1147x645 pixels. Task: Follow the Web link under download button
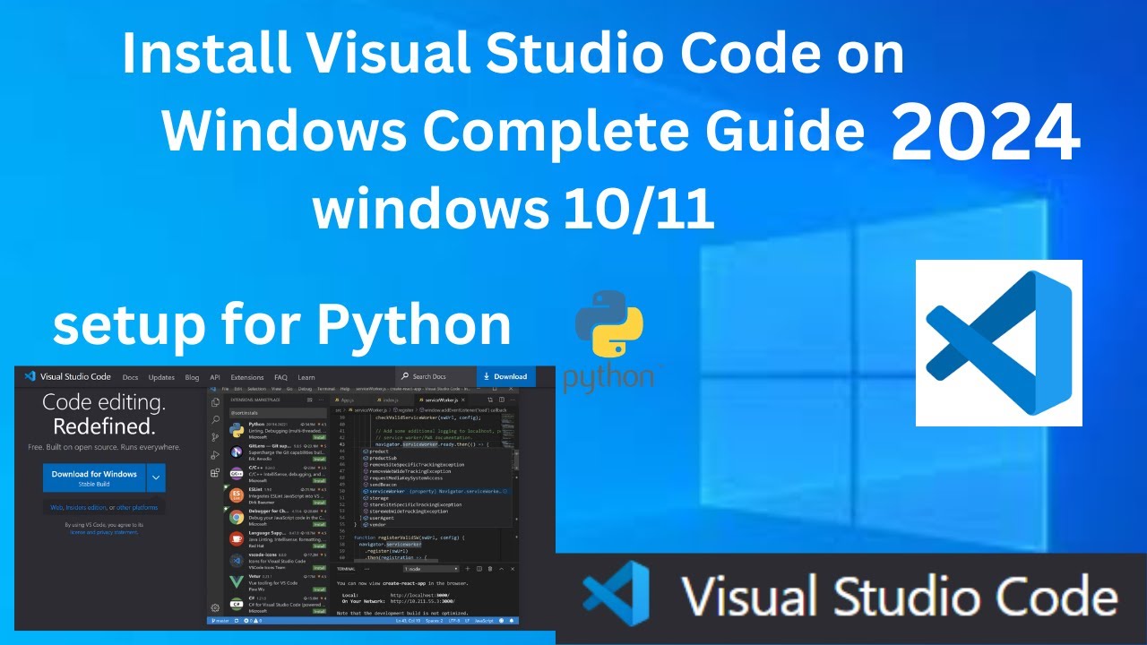56,508
